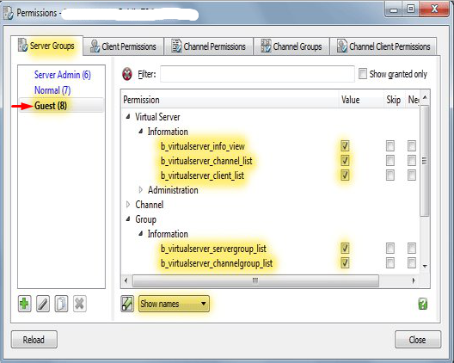454x363 pixels.
Task: Uncheck Value for b_virtualserver_channel_list
Action: [345, 160]
